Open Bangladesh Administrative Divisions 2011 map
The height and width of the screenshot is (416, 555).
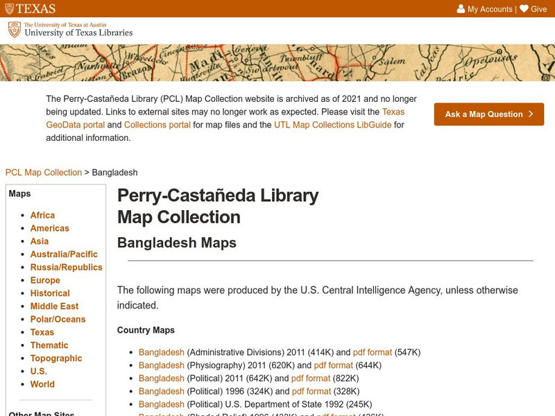click(x=161, y=352)
